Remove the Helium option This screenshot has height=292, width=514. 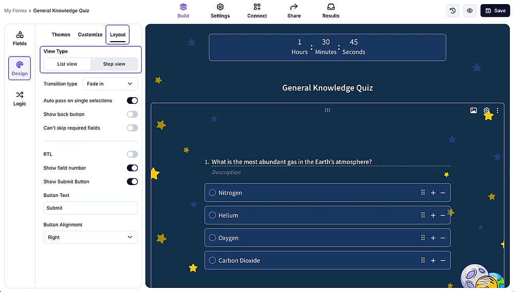[443, 215]
